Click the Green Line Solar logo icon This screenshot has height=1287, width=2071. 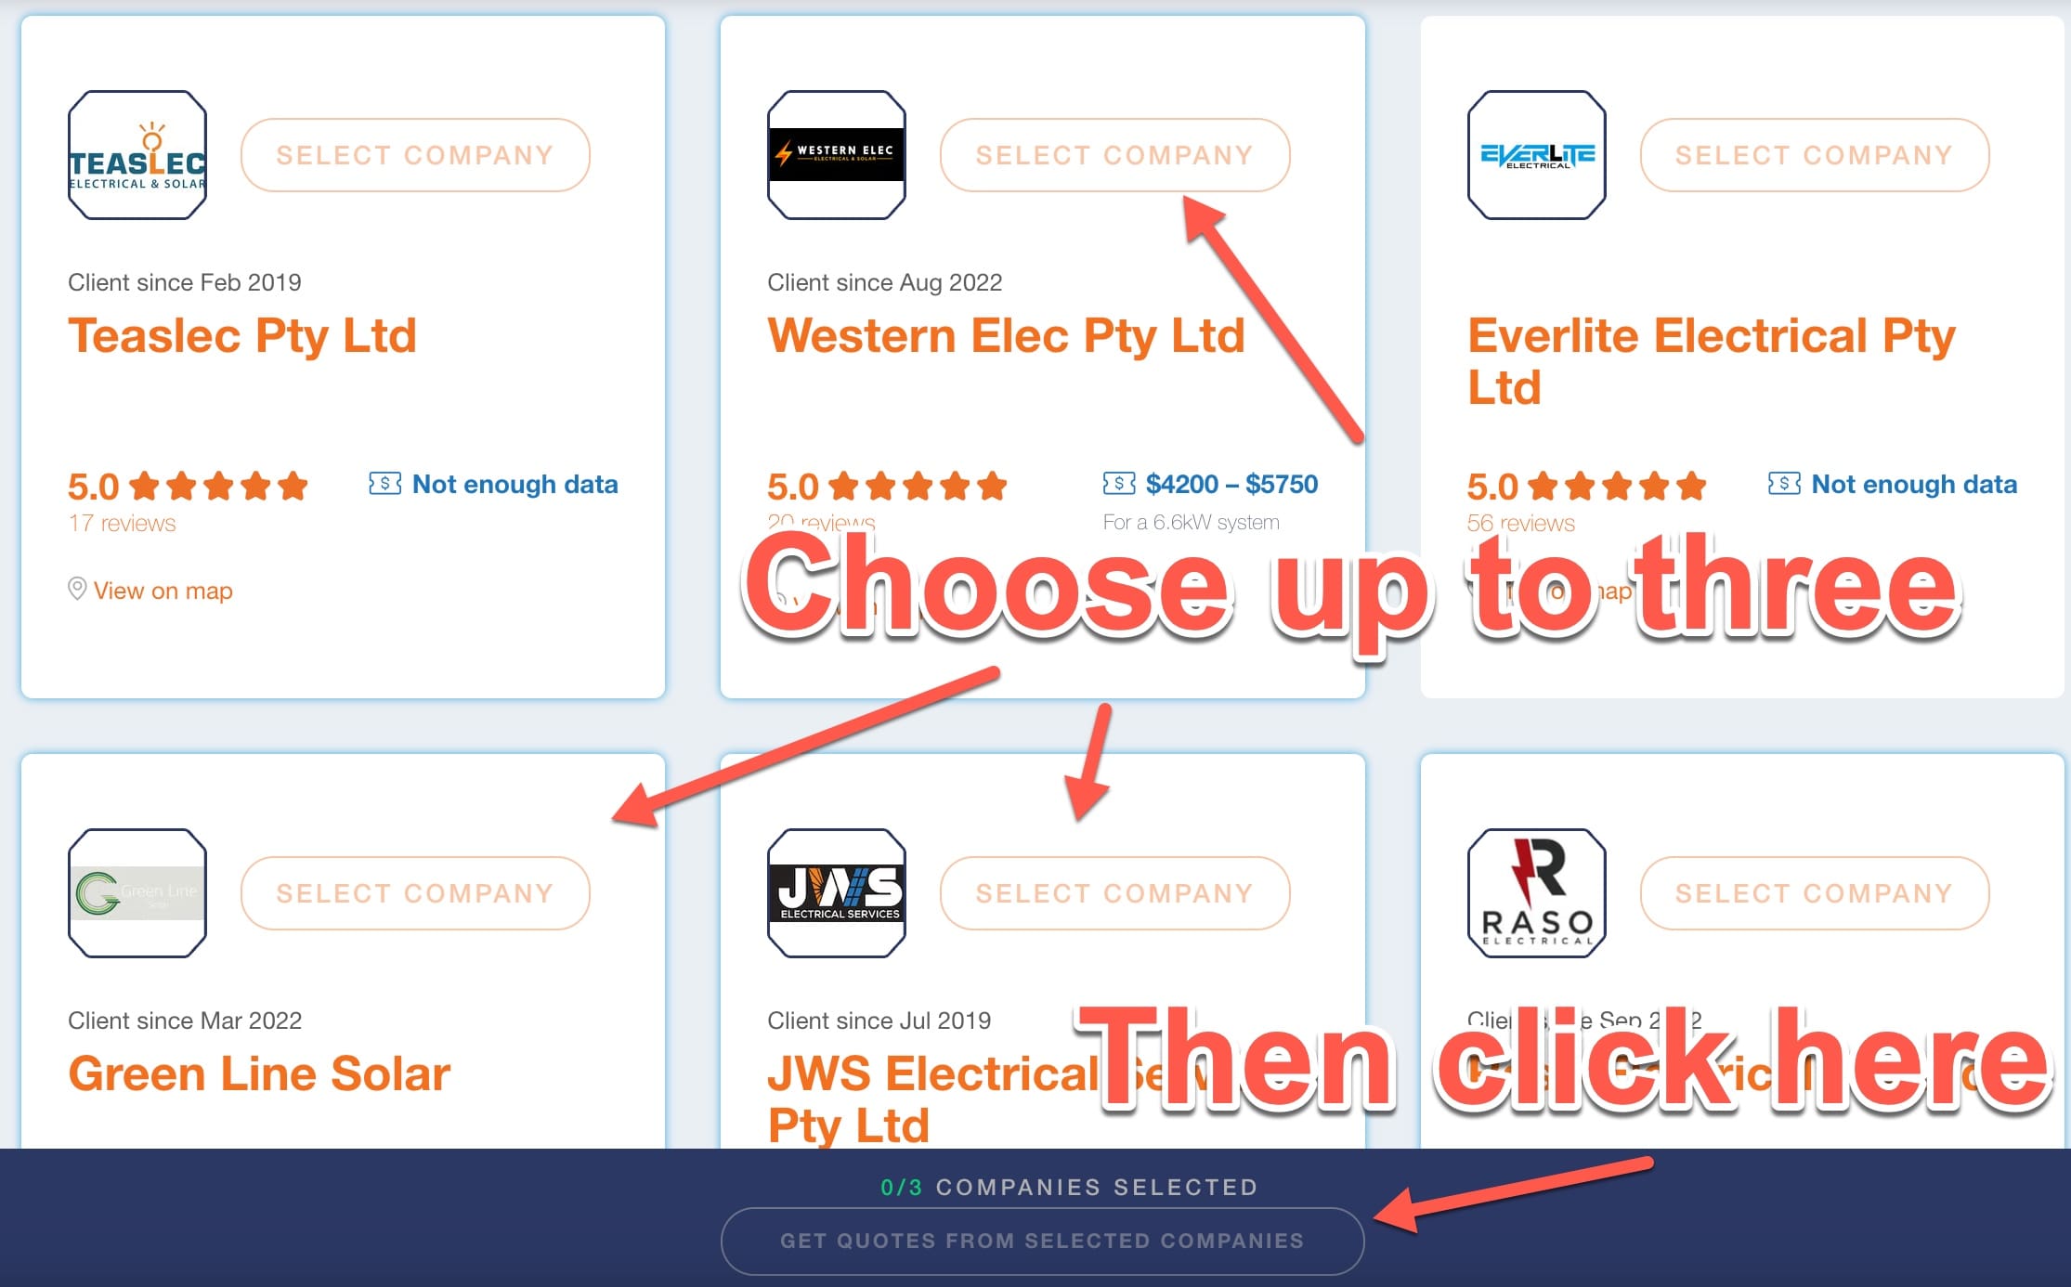[137, 892]
